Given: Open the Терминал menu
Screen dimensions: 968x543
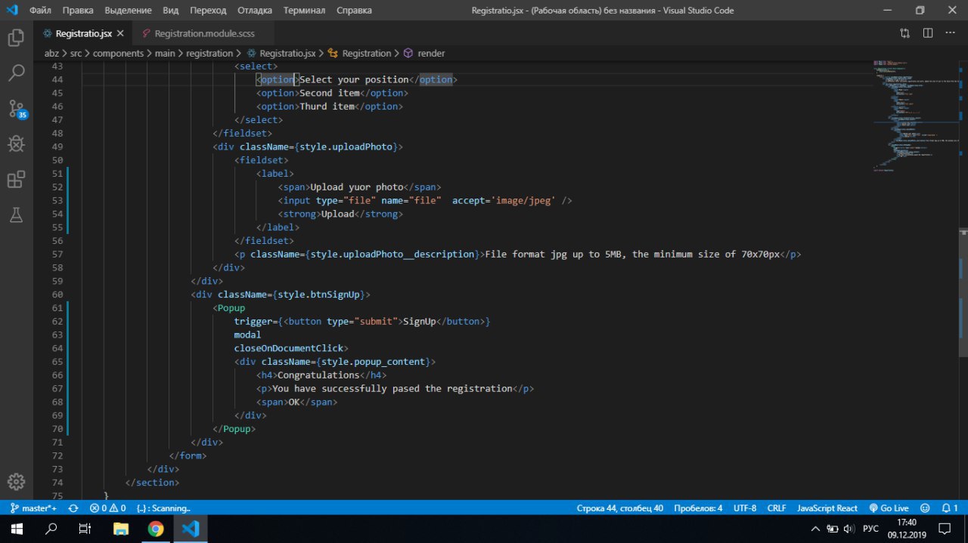Looking at the screenshot, I should [304, 11].
